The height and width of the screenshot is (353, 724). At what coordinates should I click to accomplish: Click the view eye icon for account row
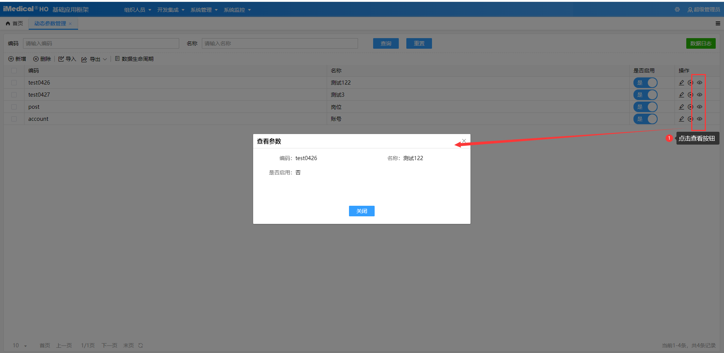pyautogui.click(x=699, y=119)
